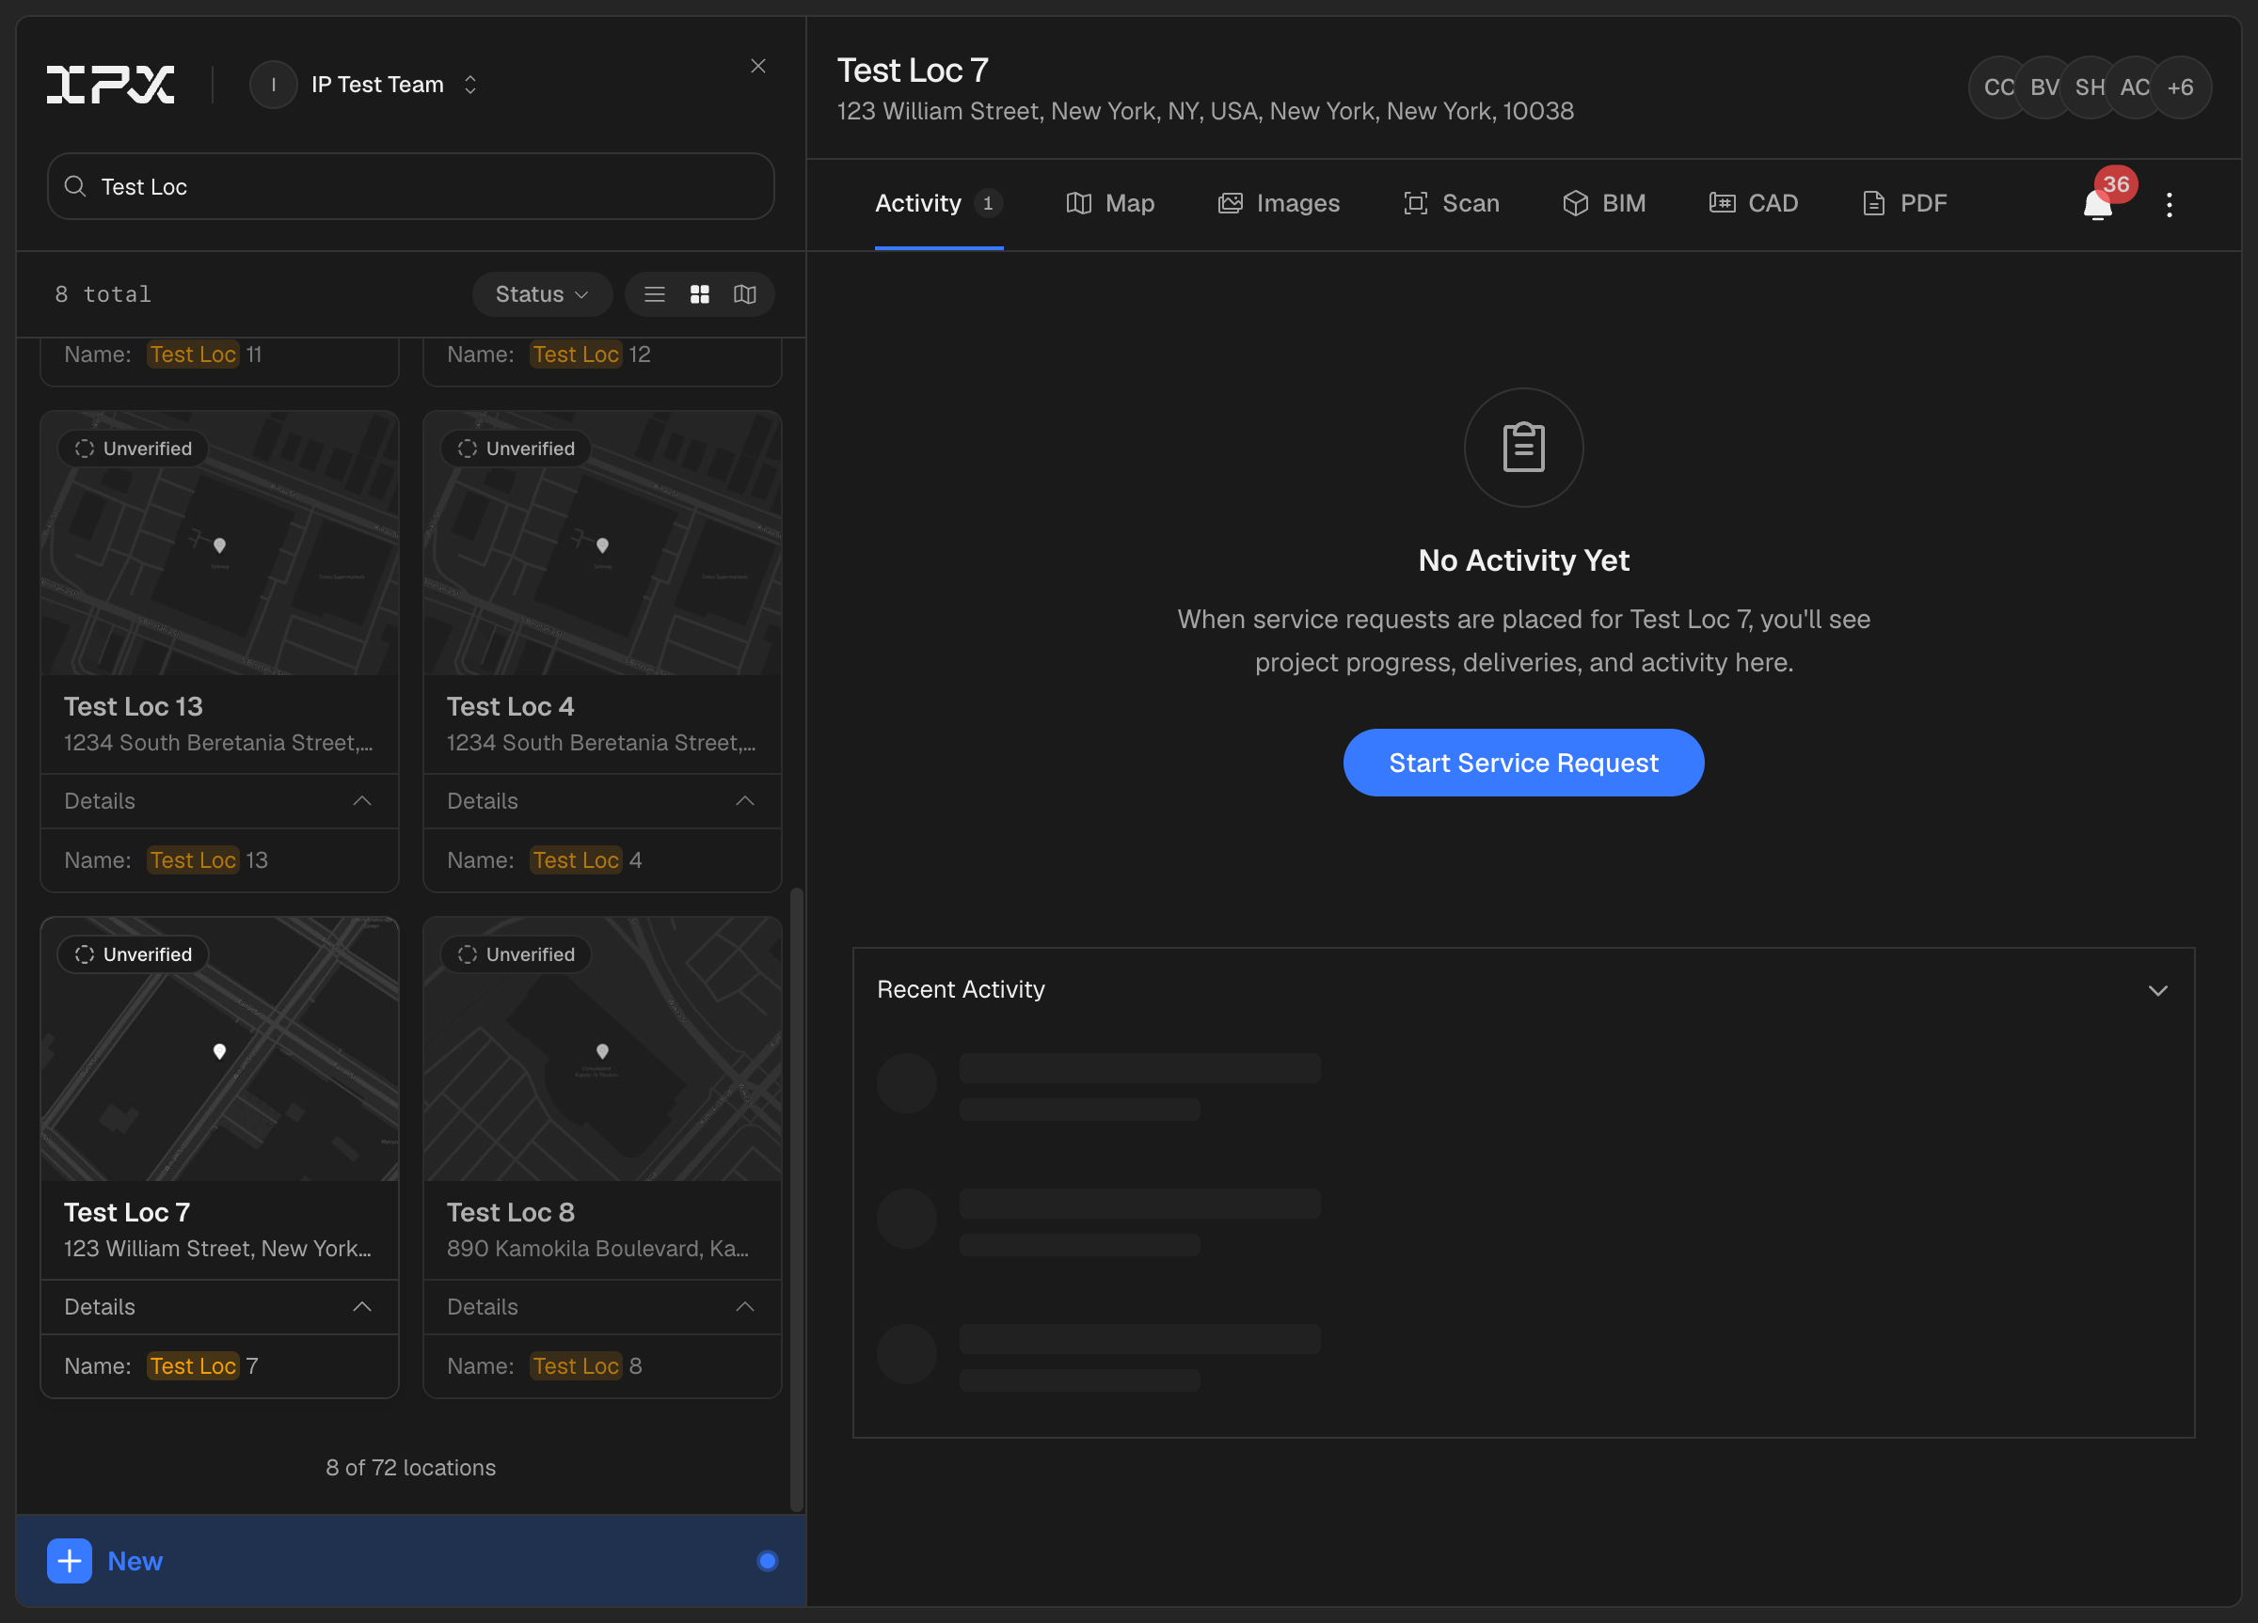2258x1623 pixels.
Task: Collapse the Recent Activity section
Action: 2156,990
